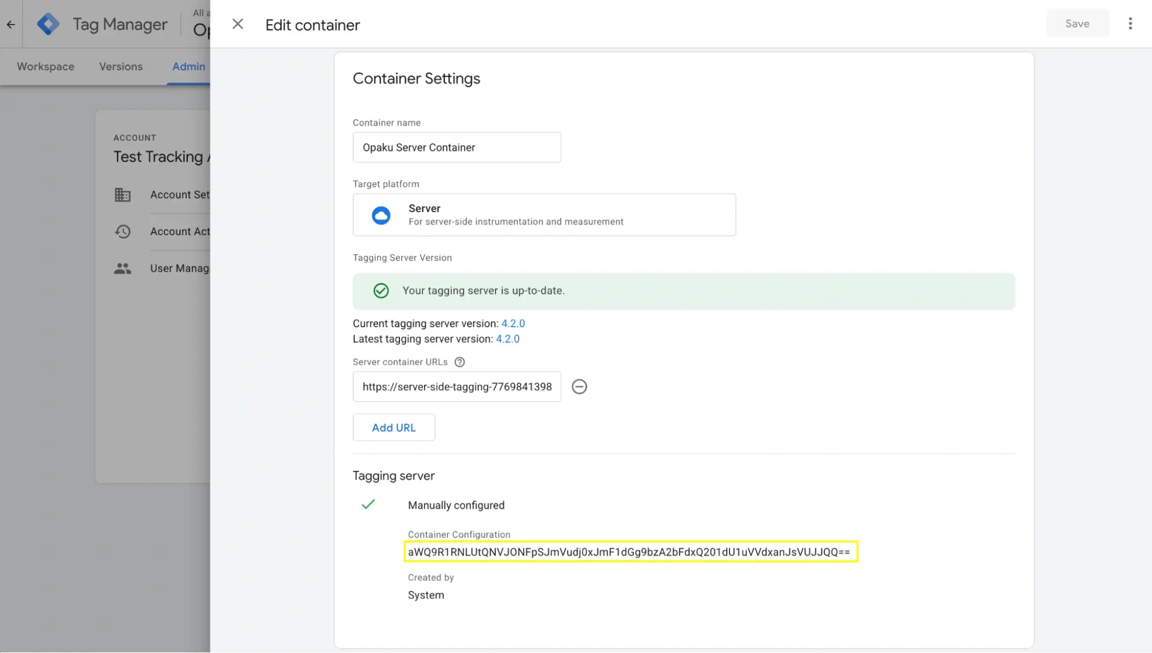Remove the server container URL
The image size is (1152, 653).
click(579, 387)
